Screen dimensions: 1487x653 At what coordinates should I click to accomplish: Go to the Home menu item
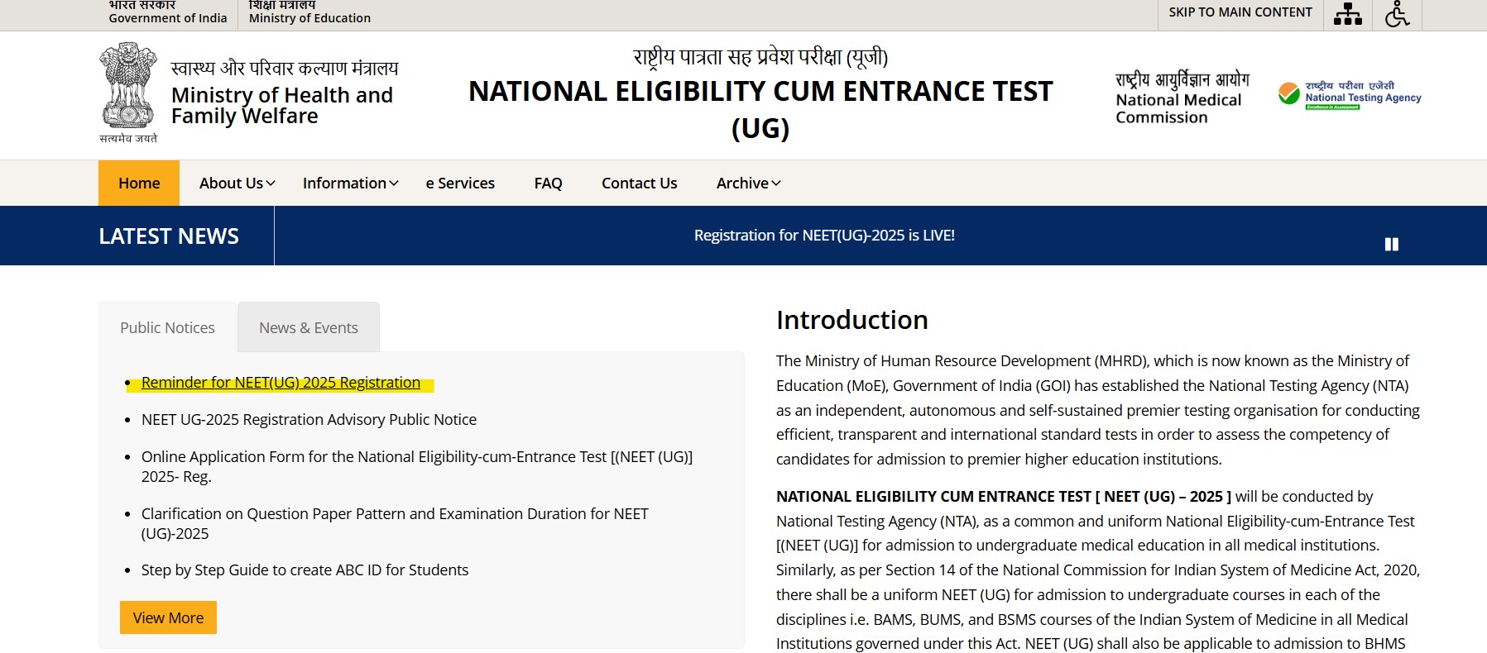click(x=139, y=184)
